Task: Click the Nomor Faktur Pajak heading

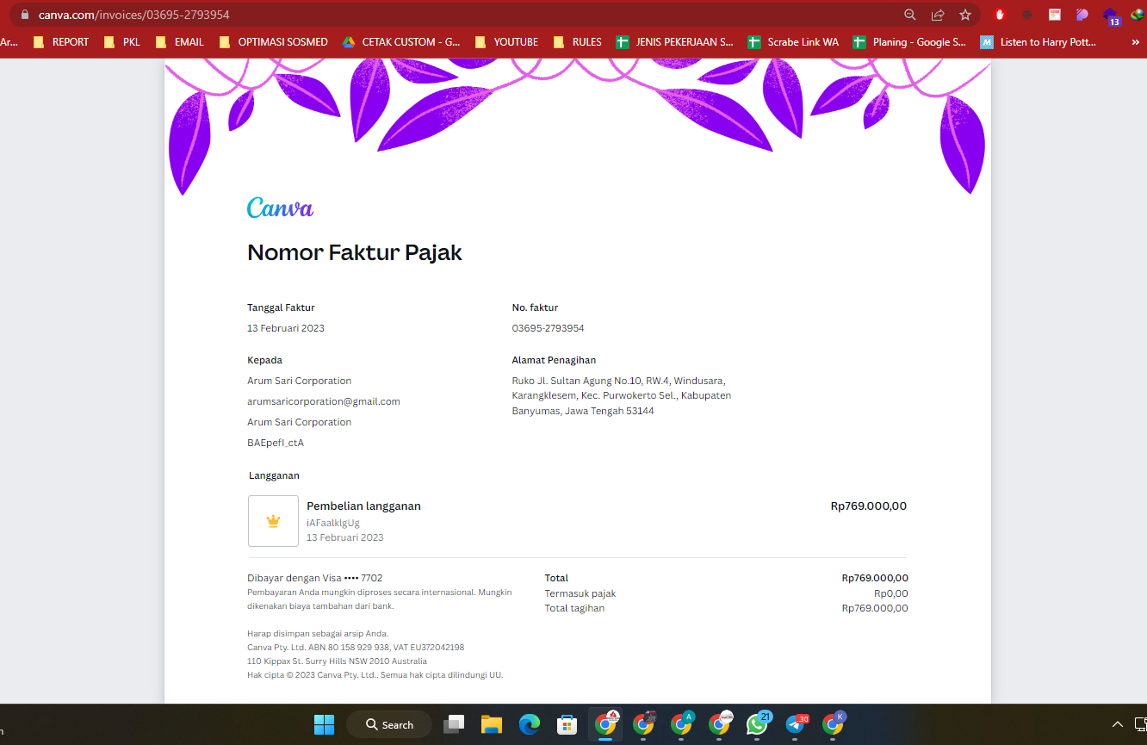Action: (x=355, y=252)
